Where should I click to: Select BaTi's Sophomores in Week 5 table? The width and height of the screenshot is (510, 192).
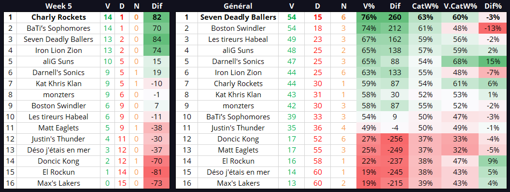[59, 28]
